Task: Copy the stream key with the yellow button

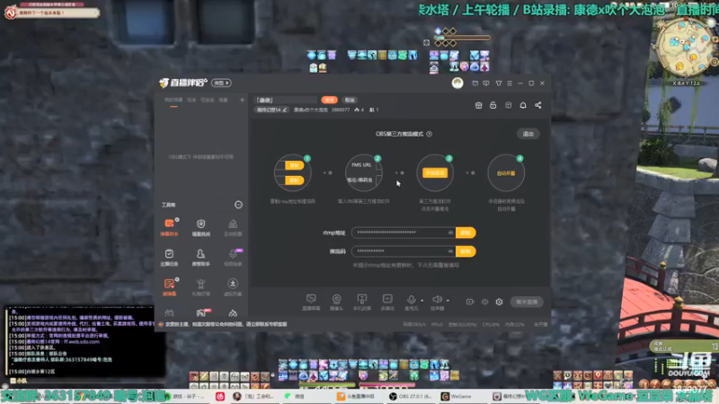Action: pos(466,251)
